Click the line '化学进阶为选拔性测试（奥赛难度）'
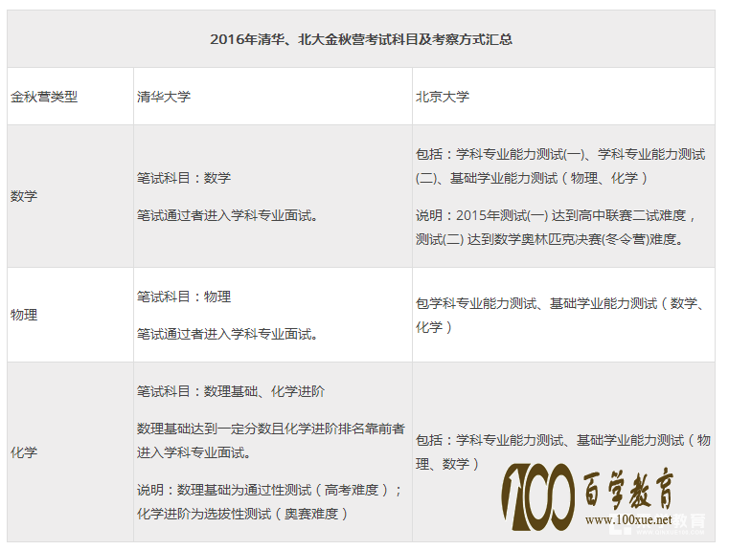729x550 pixels. click(x=242, y=514)
